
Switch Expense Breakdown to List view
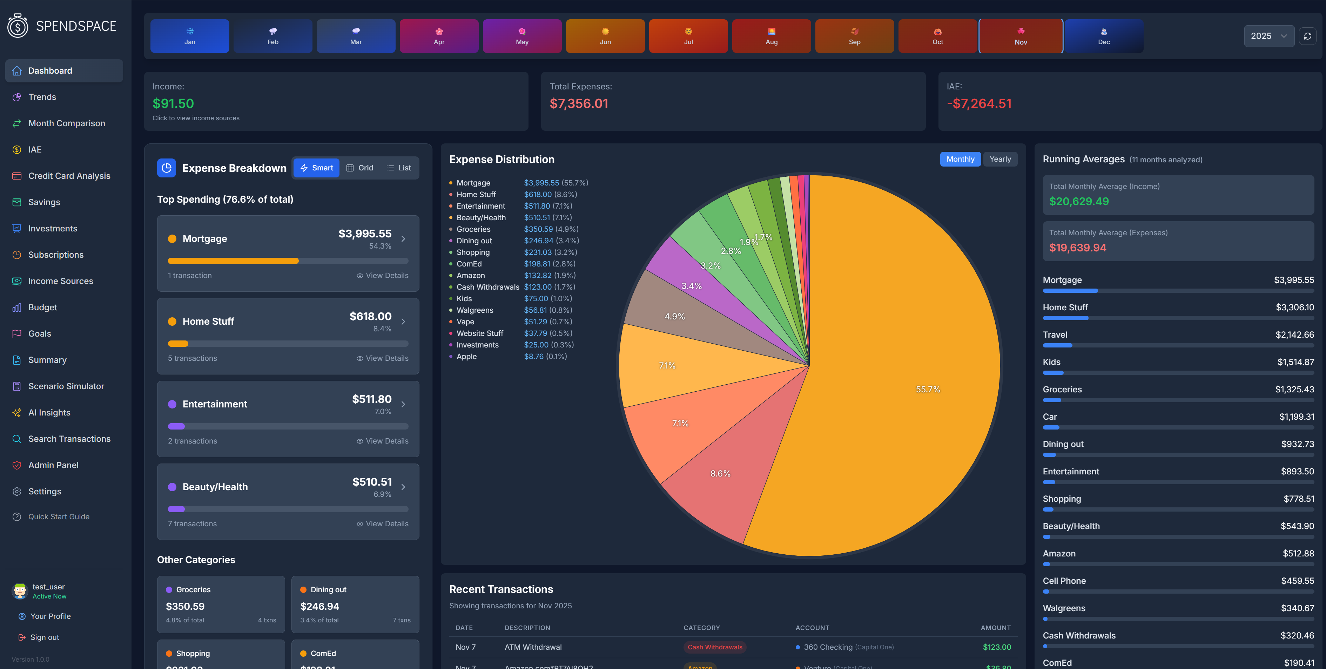click(398, 167)
